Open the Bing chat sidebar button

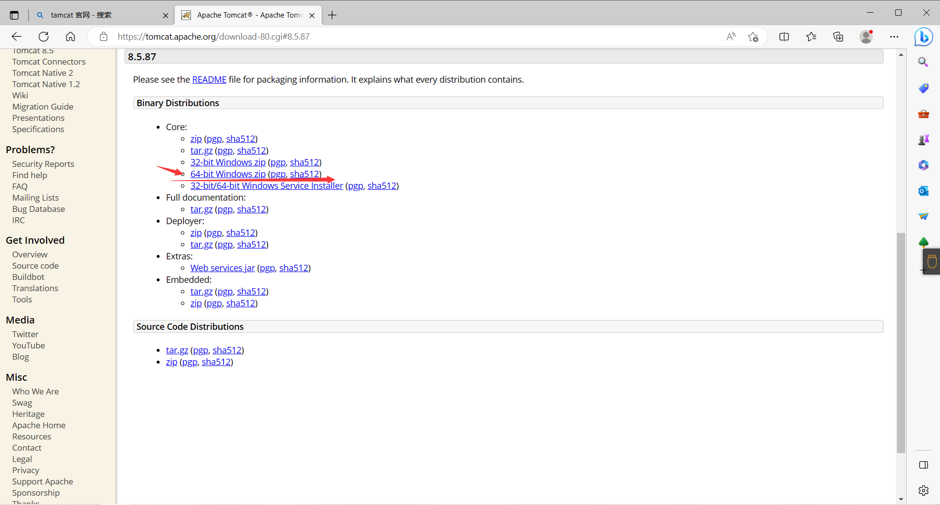(923, 37)
